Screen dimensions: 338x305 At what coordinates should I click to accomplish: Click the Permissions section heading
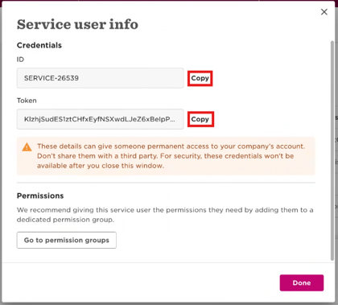[40, 196]
